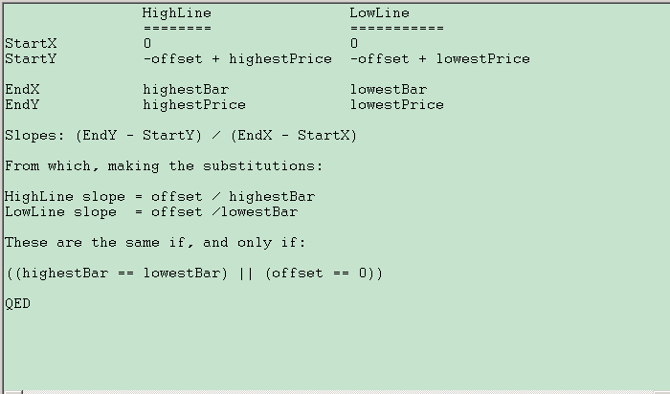Click the HighLine column heading
The image size is (670, 394).
click(177, 13)
